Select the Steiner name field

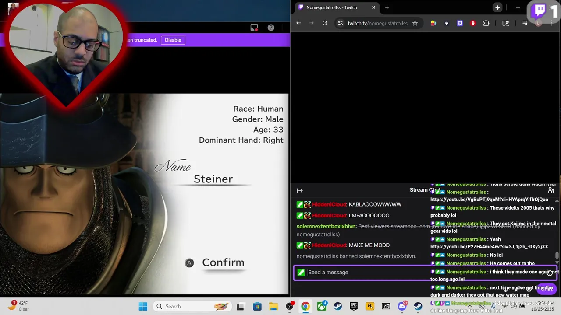click(213, 179)
